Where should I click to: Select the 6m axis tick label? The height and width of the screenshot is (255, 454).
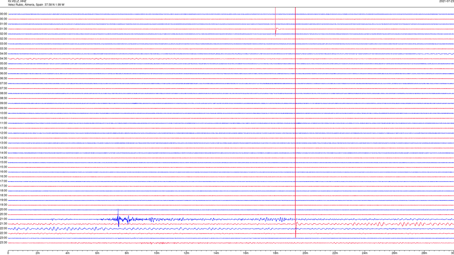coord(97,253)
